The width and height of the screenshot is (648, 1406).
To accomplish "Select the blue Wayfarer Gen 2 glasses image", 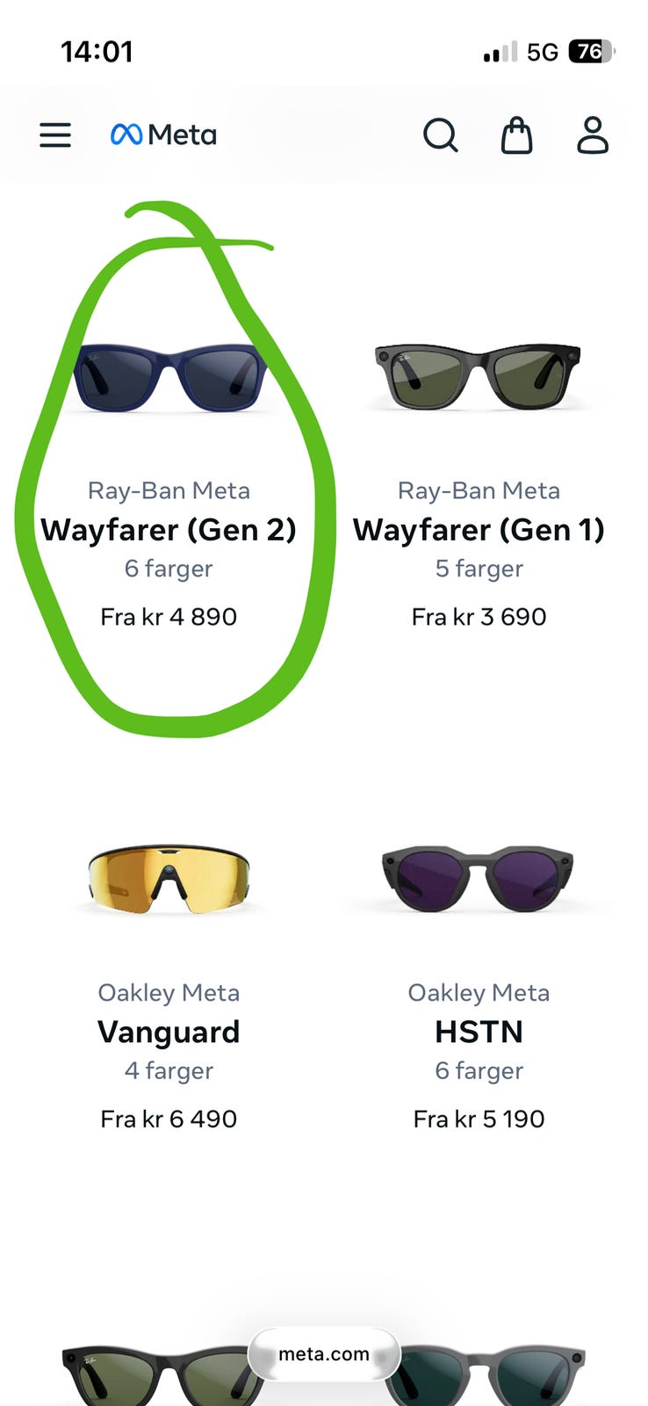I will (169, 376).
